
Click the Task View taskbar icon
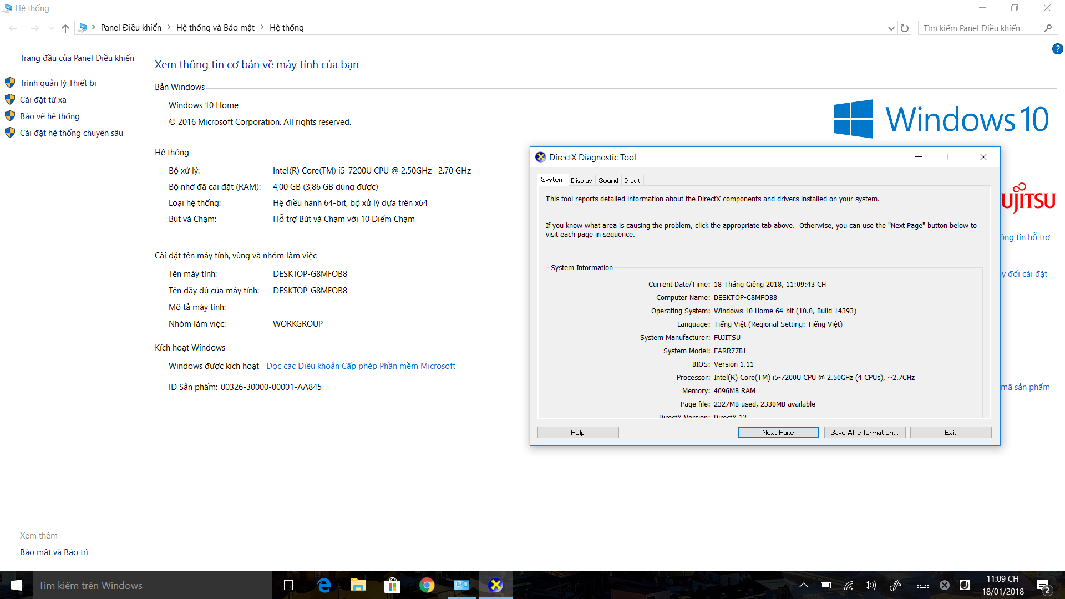288,585
